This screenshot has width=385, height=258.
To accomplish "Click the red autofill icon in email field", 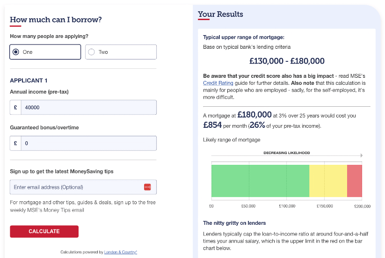I will (x=147, y=187).
